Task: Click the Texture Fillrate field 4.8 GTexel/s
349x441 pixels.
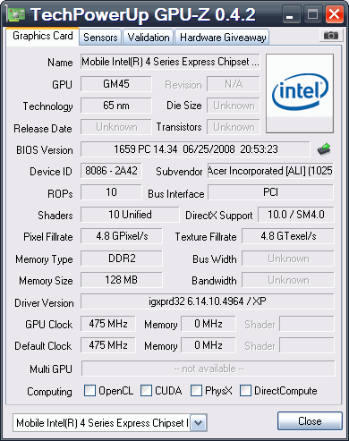Action: [x=288, y=236]
